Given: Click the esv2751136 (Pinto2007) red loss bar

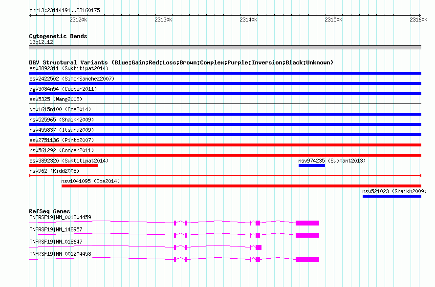Looking at the screenshot, I should pos(225,145).
